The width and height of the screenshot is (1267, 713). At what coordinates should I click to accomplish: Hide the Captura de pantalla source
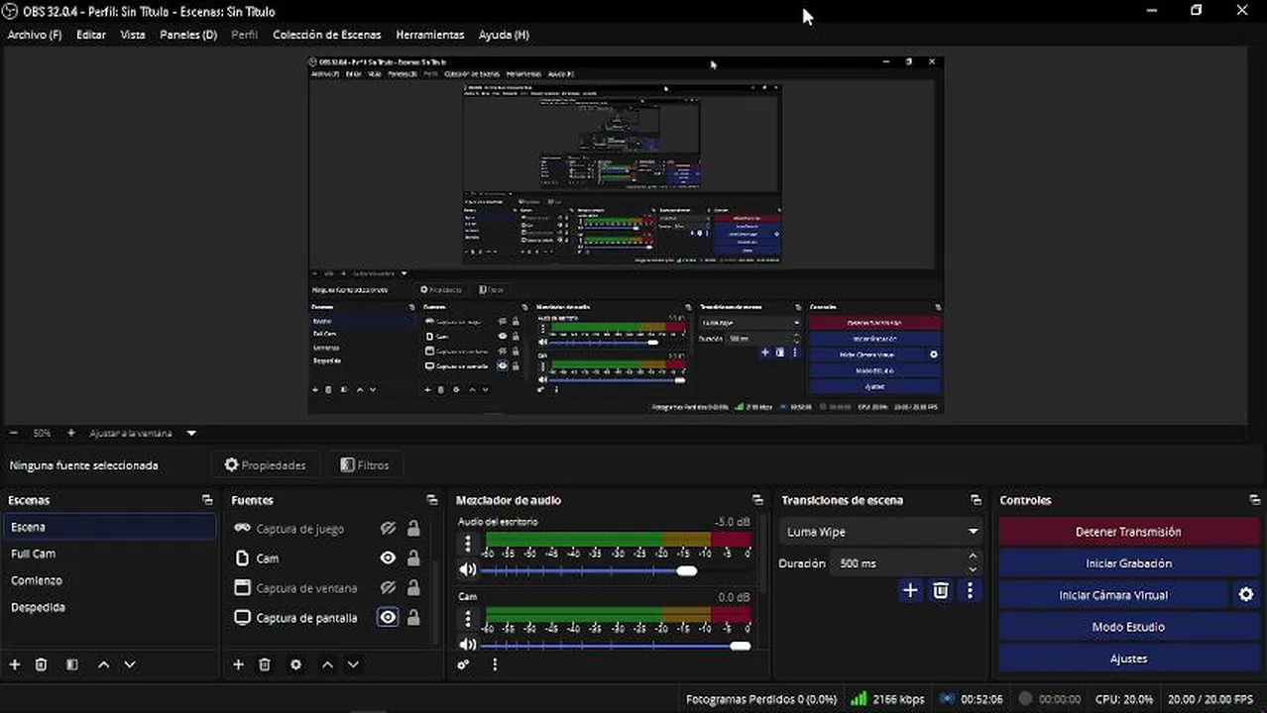tap(388, 618)
